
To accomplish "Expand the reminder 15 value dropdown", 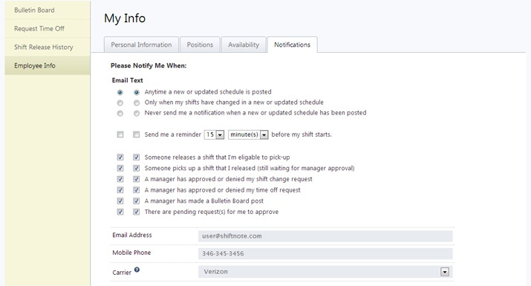I will [x=220, y=135].
